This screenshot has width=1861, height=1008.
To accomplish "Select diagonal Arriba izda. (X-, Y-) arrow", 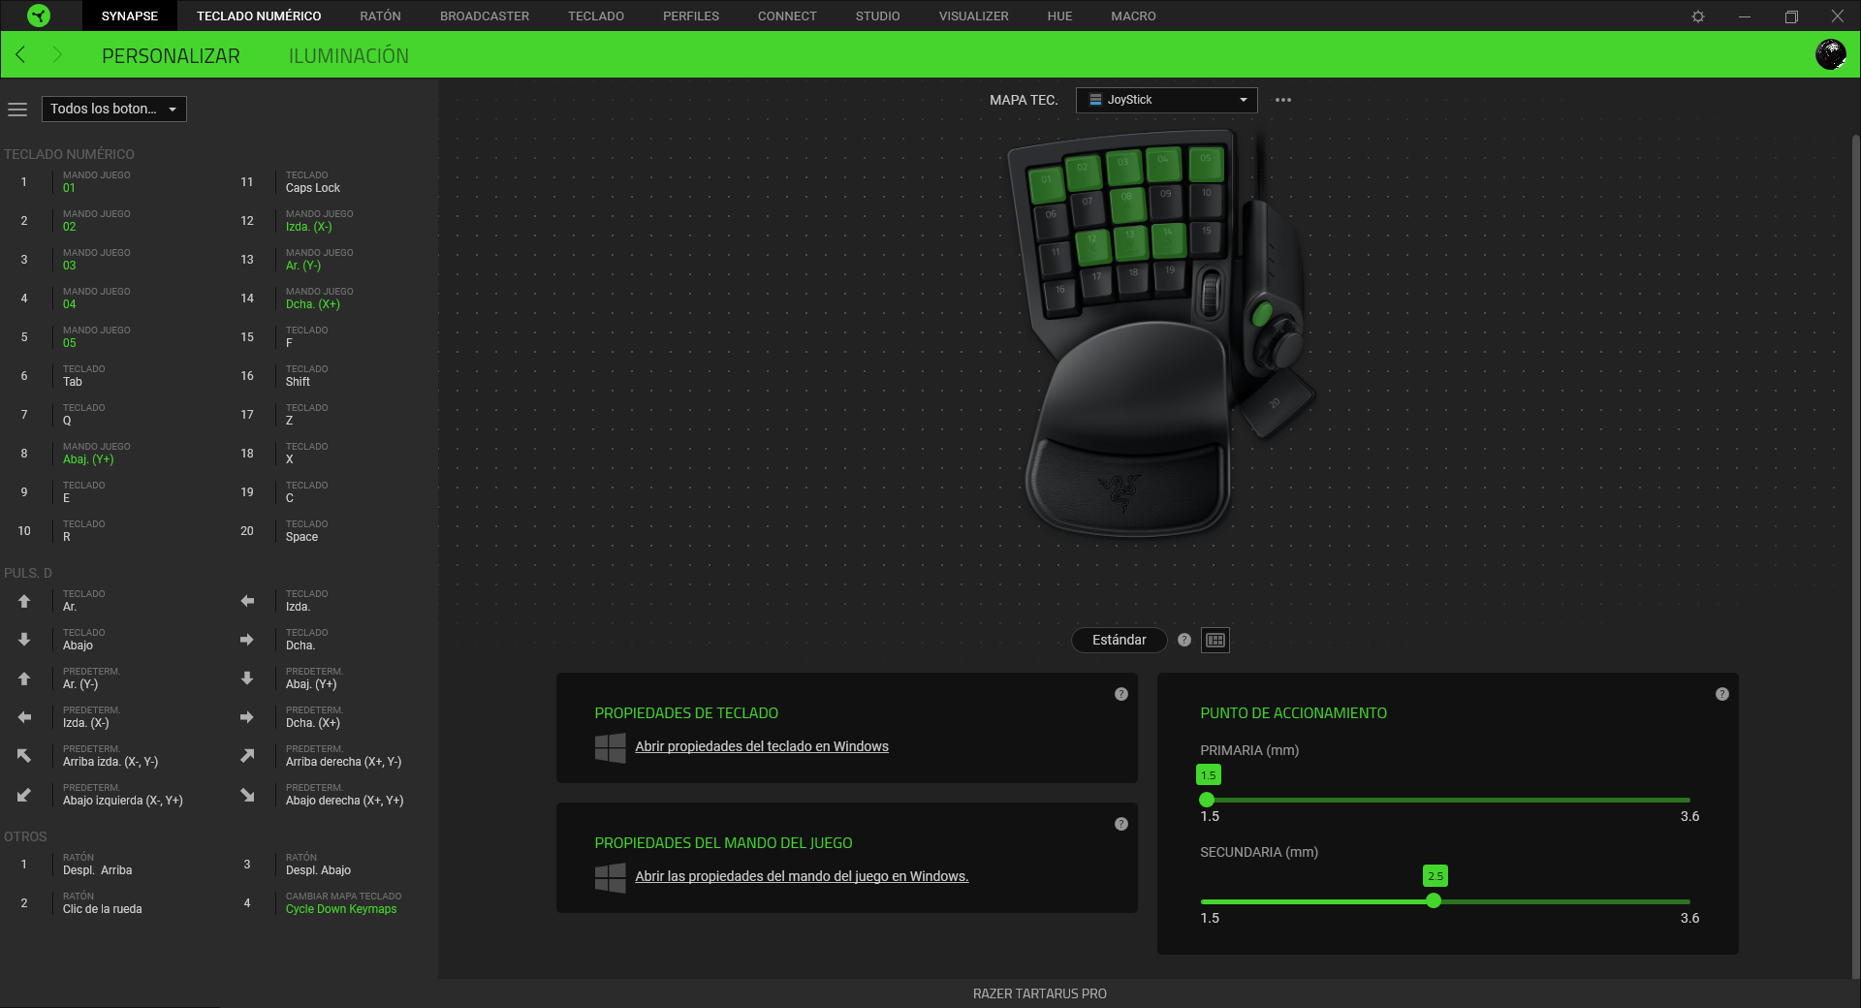I will tap(24, 756).
